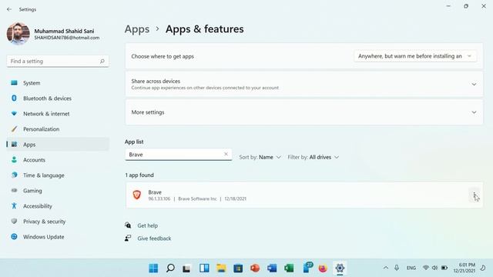The height and width of the screenshot is (277, 493).
Task: Open the Windows Start menu
Action: 153,268
